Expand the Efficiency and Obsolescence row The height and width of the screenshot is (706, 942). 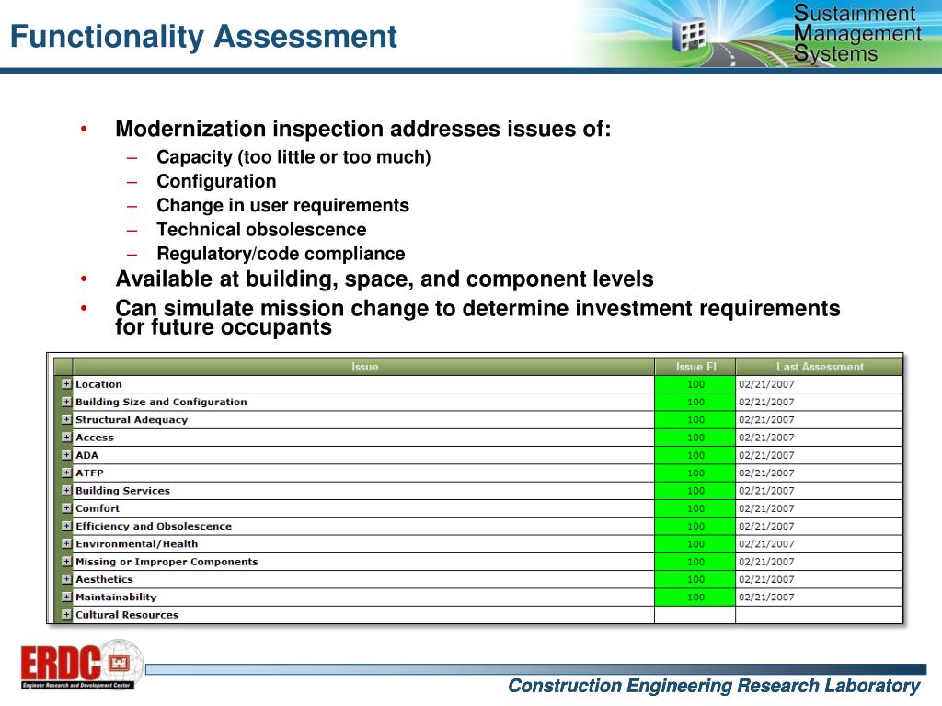point(66,526)
